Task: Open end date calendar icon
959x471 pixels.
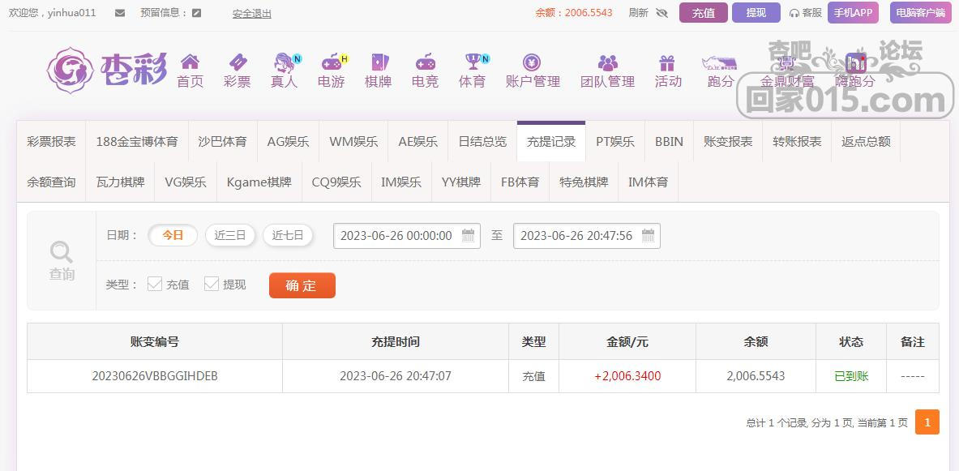Action: click(648, 235)
